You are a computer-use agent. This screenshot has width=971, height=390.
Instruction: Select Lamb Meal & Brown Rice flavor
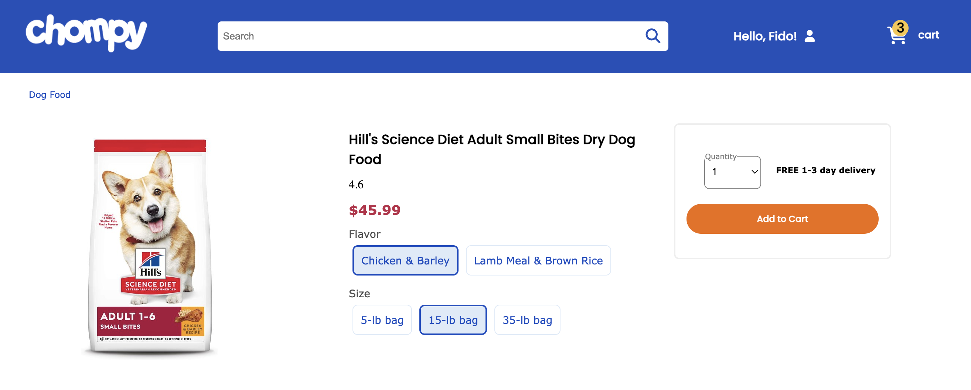pyautogui.click(x=538, y=260)
